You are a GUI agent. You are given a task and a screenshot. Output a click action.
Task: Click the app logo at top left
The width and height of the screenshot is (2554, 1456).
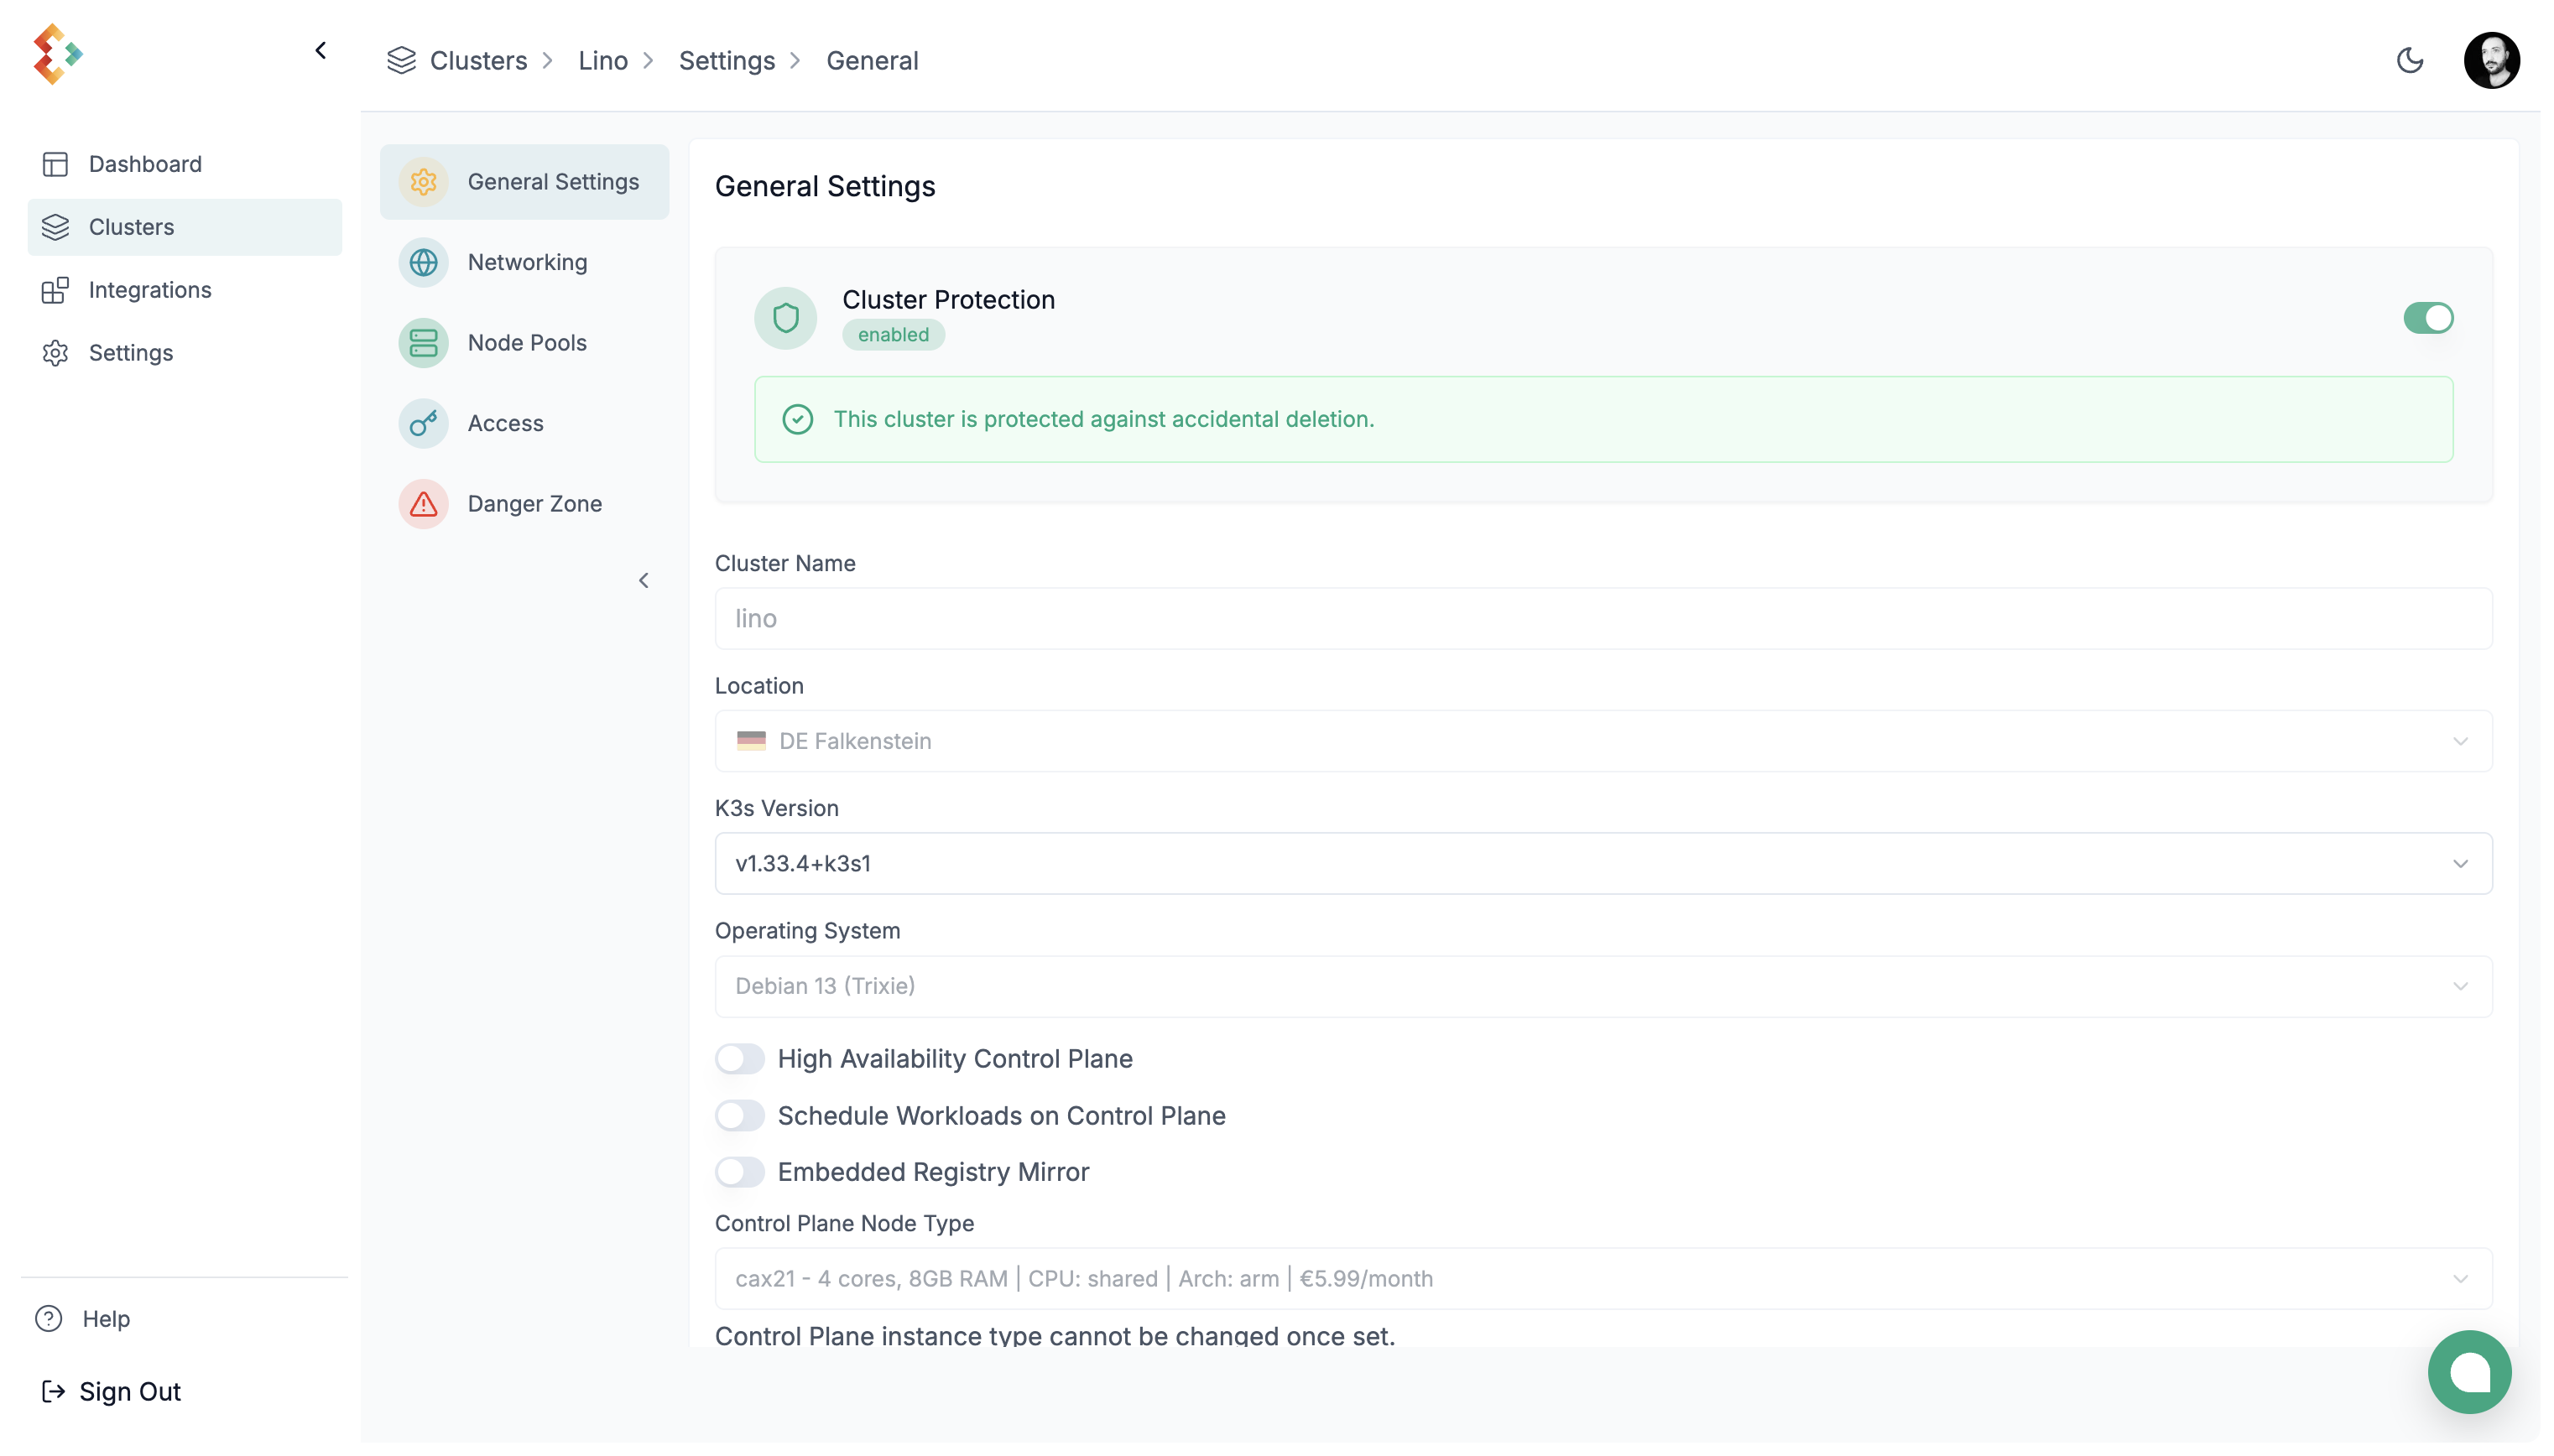click(x=57, y=54)
